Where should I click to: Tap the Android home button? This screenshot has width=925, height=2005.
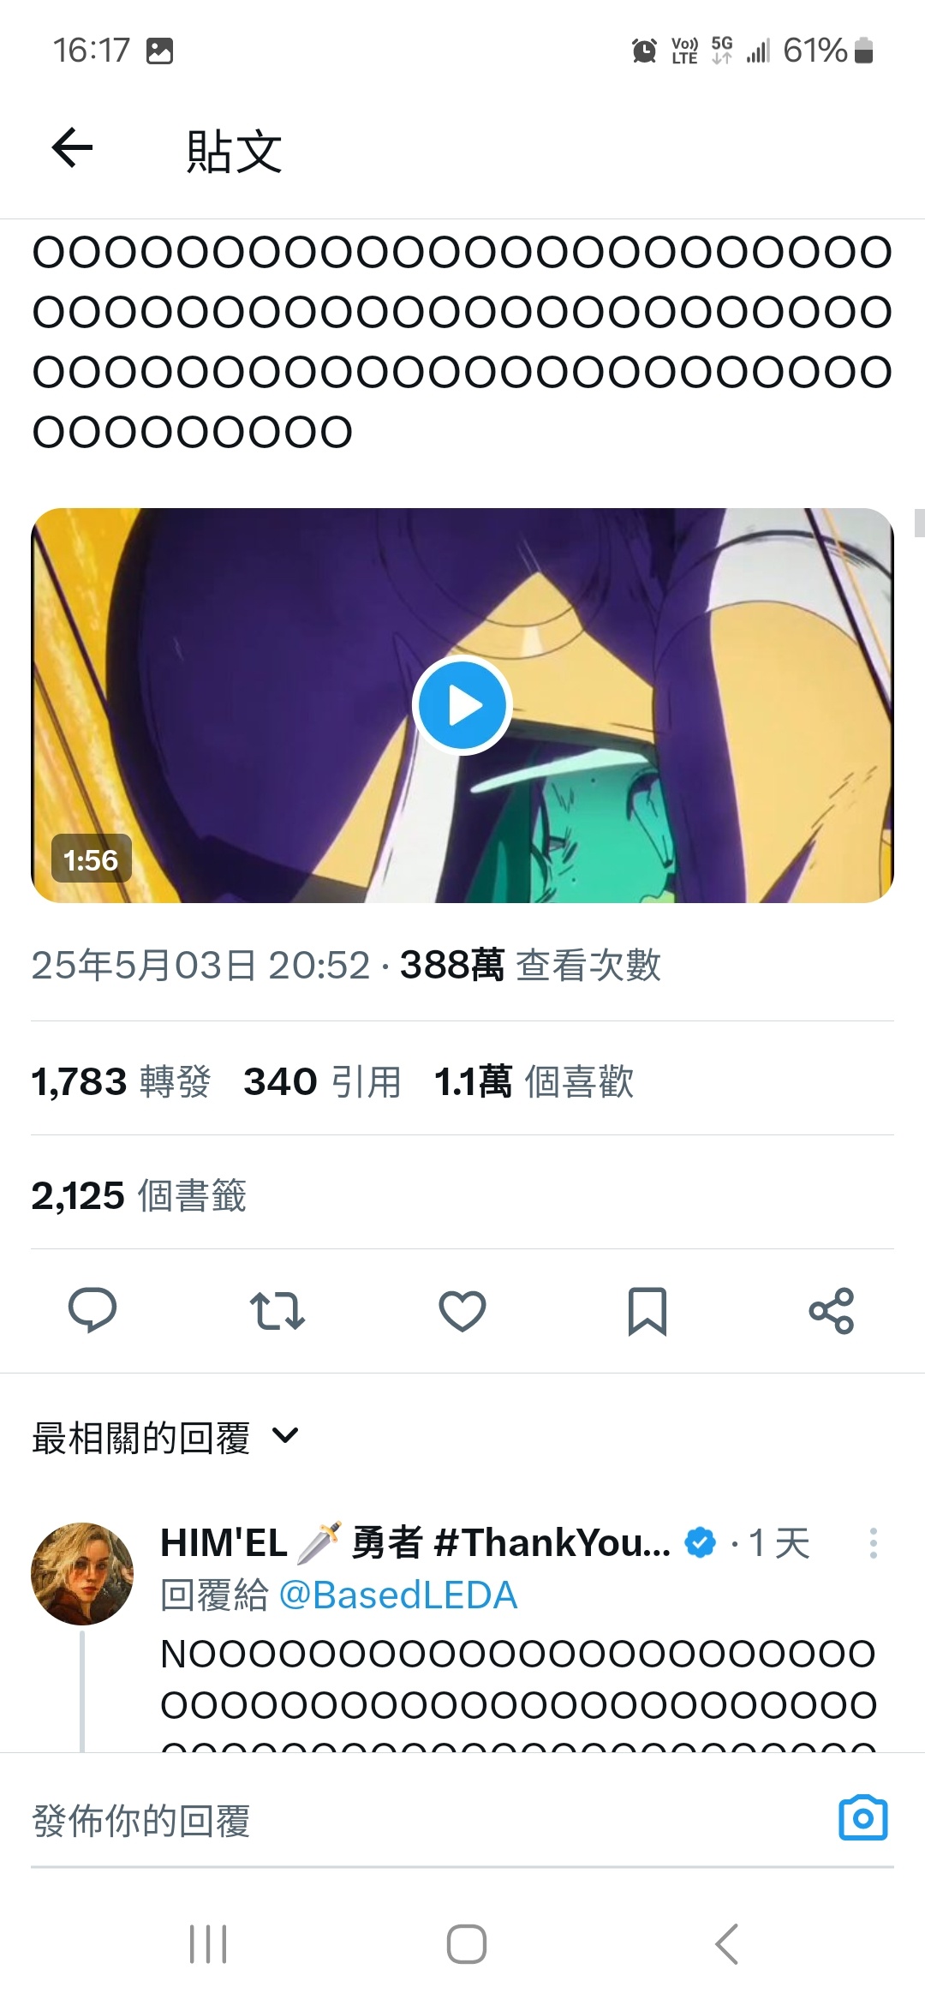coord(467,1943)
